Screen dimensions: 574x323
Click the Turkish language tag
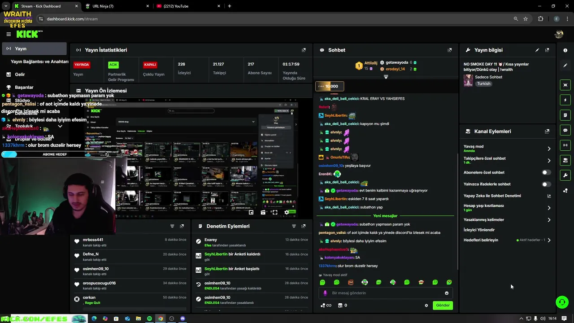click(x=483, y=84)
